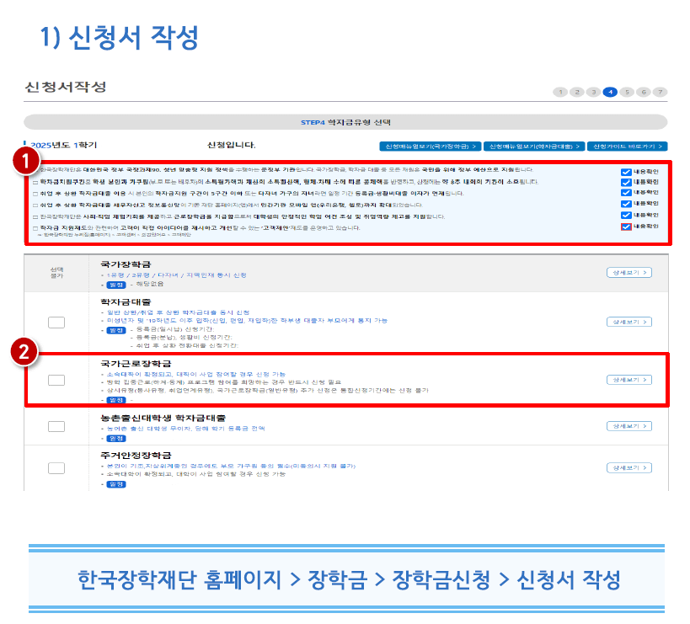Click the 학자금대출 heading
The width and height of the screenshot is (690, 624).
coord(126,302)
